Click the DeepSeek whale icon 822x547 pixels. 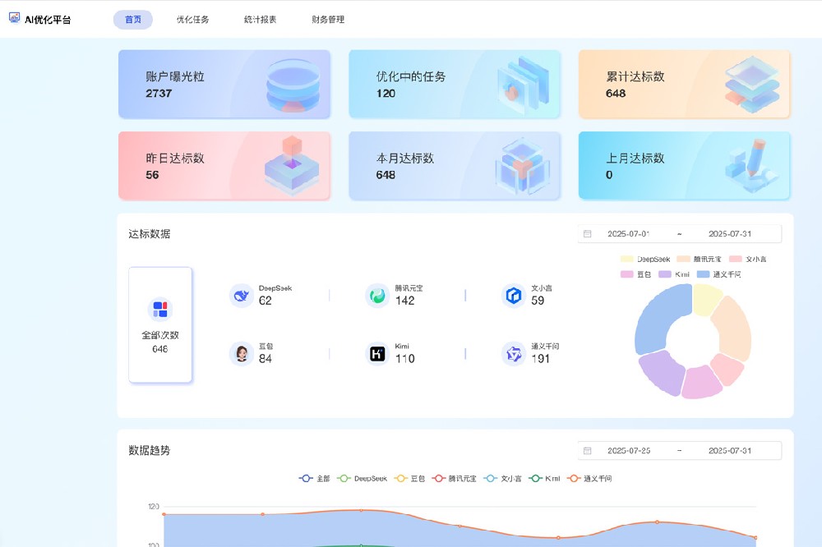(241, 296)
